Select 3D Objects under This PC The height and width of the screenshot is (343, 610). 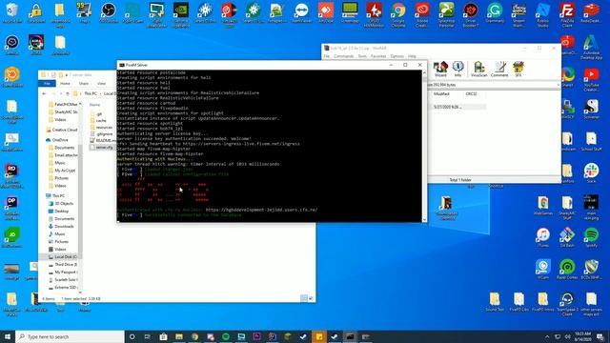pyautogui.click(x=61, y=203)
